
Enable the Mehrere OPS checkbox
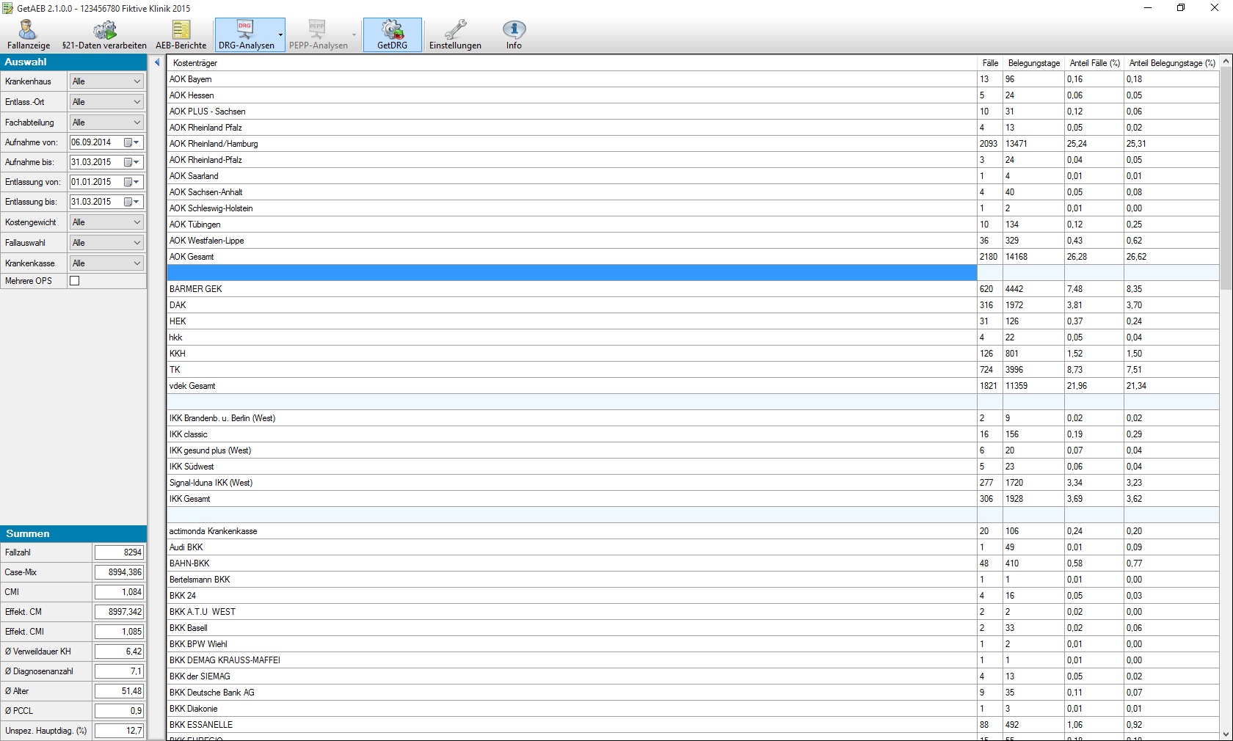(74, 281)
